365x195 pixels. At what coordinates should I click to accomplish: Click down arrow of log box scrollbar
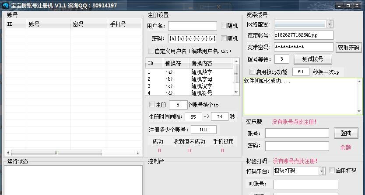tap(359, 111)
